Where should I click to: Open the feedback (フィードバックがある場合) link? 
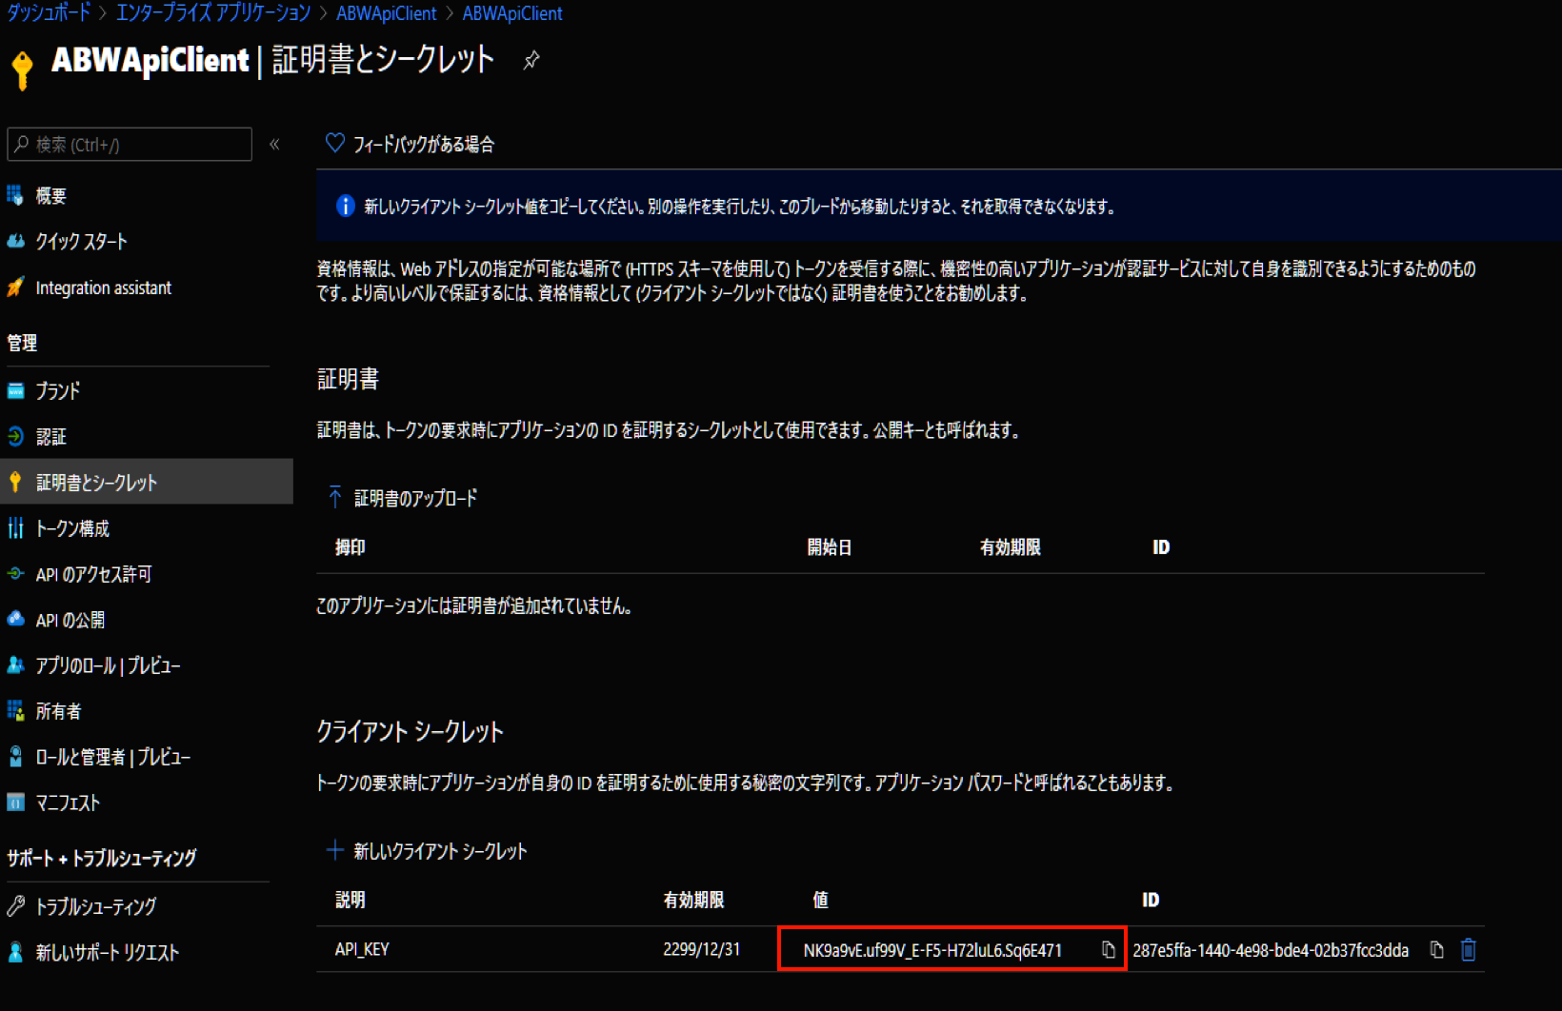click(x=424, y=144)
